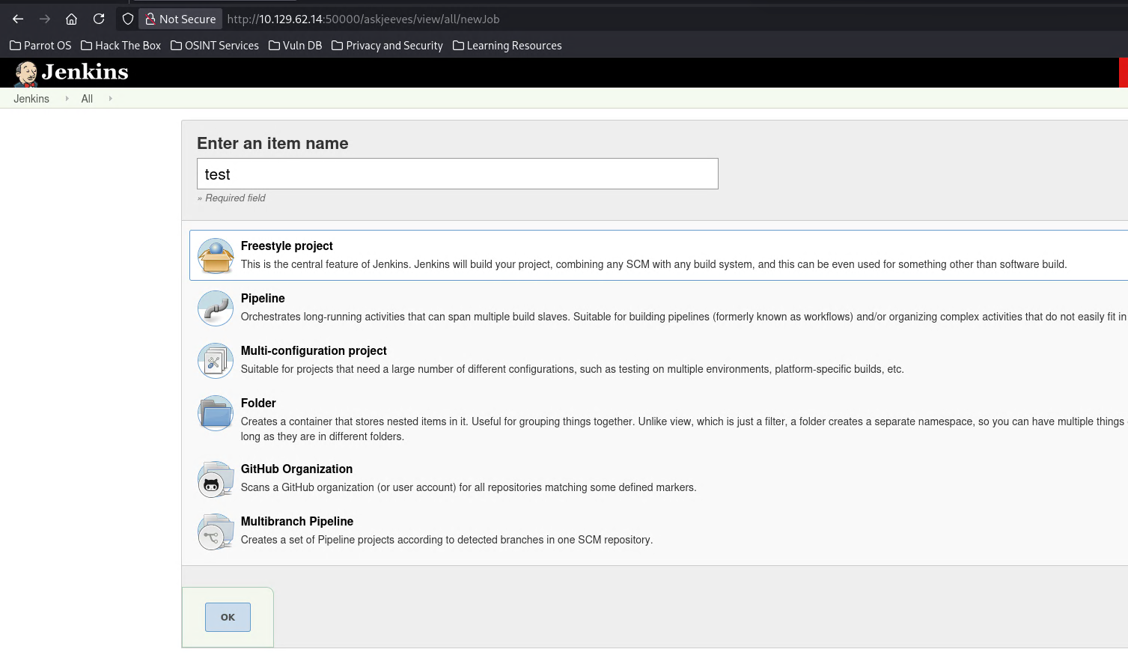Select the Multi-configuration project icon
This screenshot has height=667, width=1128.
tap(216, 361)
